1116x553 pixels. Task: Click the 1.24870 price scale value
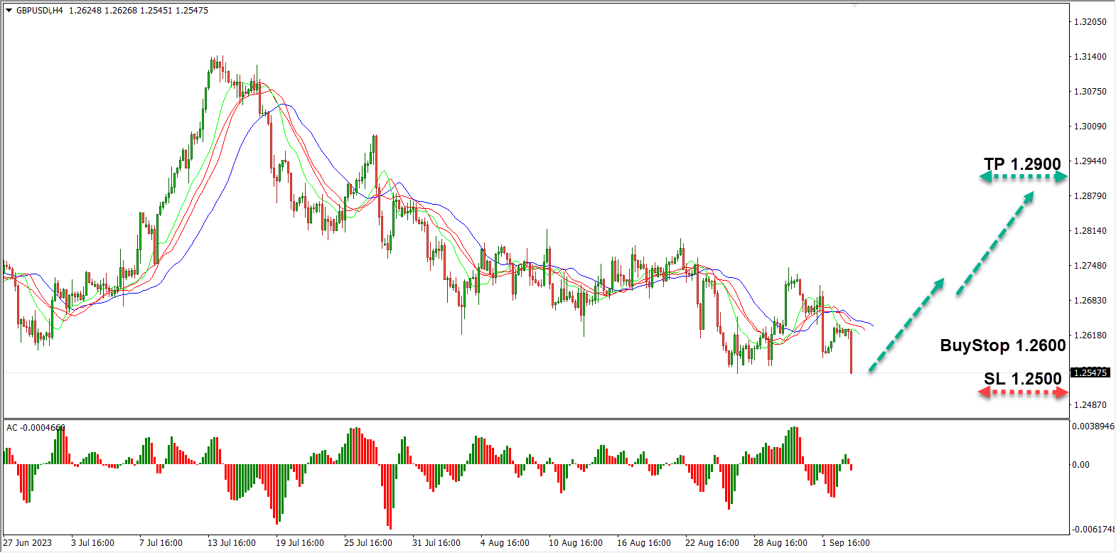coord(1090,405)
